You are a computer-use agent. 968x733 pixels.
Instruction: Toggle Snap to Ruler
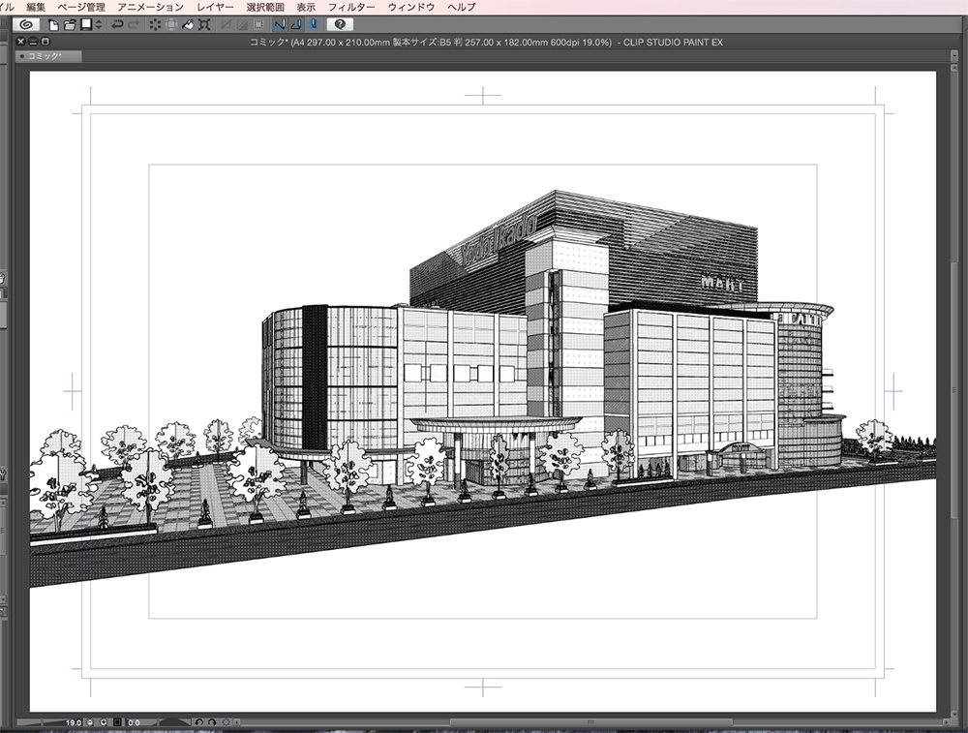280,25
